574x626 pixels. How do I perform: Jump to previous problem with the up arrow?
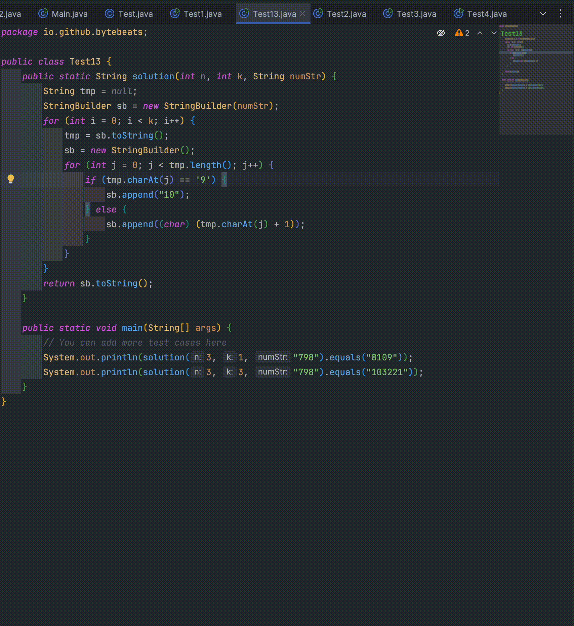click(480, 33)
